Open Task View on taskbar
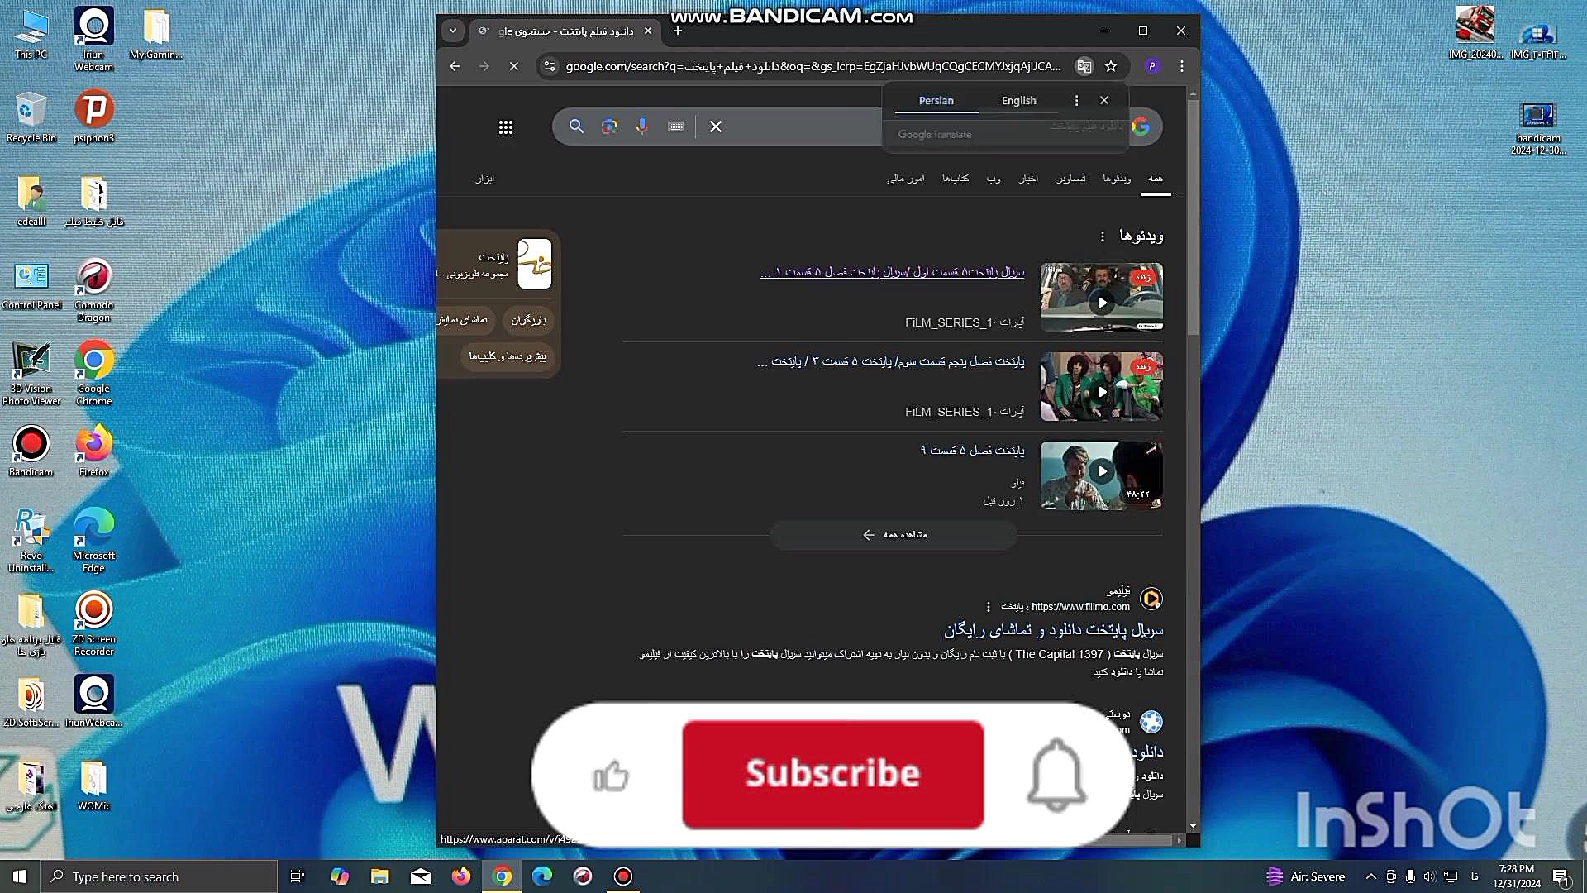Screen dimensions: 1587x893 298,876
